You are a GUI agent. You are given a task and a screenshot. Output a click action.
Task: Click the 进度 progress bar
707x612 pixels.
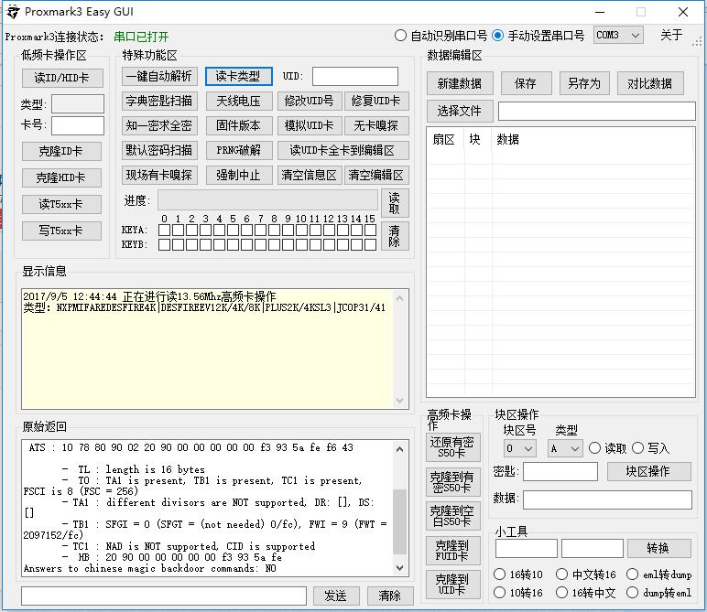pos(267,200)
